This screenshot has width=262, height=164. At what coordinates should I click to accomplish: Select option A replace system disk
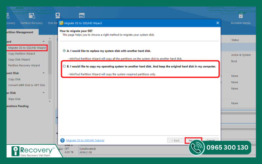point(64,51)
